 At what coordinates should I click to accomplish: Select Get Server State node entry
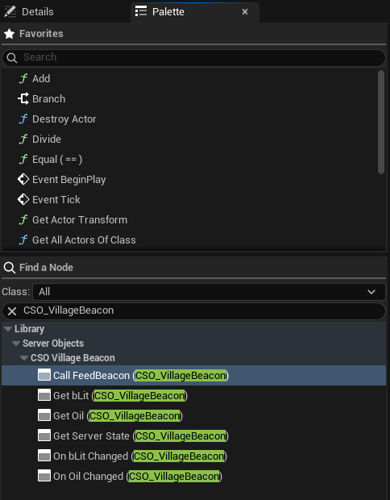[193, 435]
